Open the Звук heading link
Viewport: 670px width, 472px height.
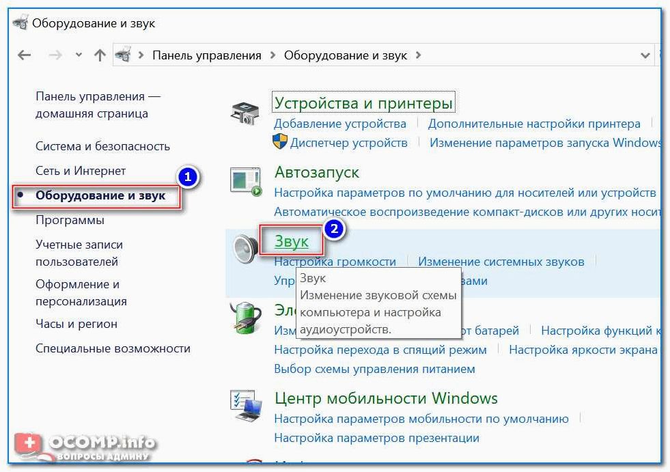(292, 241)
